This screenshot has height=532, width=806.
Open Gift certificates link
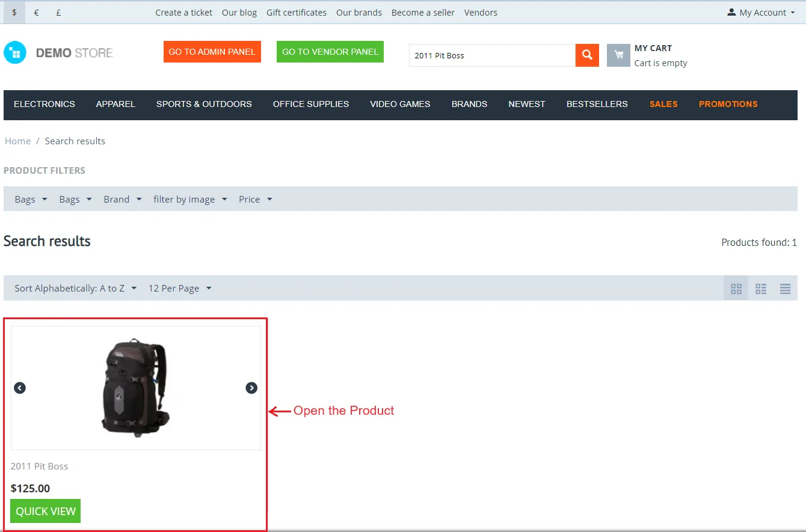[297, 12]
